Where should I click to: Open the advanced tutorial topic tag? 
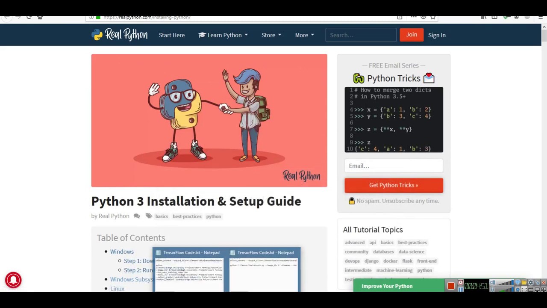pos(355,243)
